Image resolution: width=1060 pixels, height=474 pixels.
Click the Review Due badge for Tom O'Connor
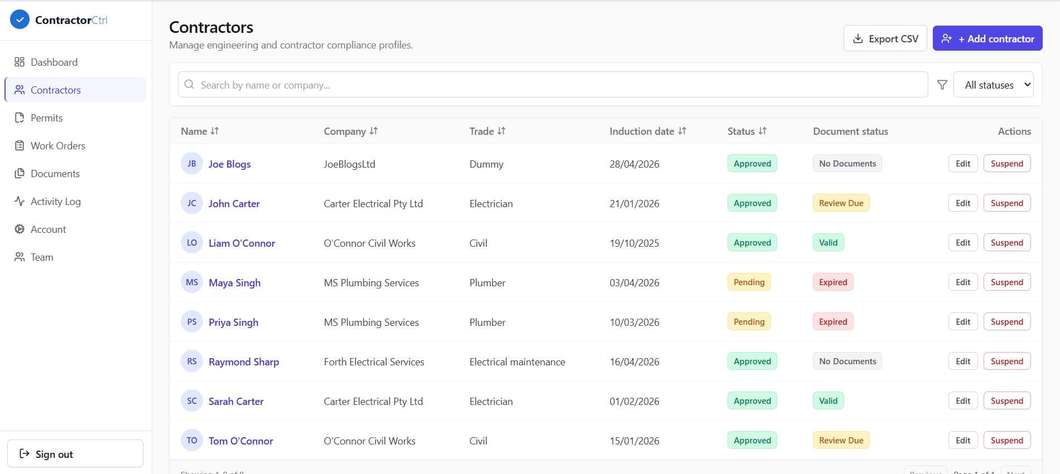coord(841,441)
